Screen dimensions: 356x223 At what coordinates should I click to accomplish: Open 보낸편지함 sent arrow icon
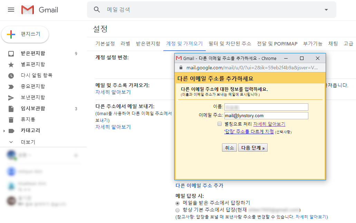coord(11,98)
